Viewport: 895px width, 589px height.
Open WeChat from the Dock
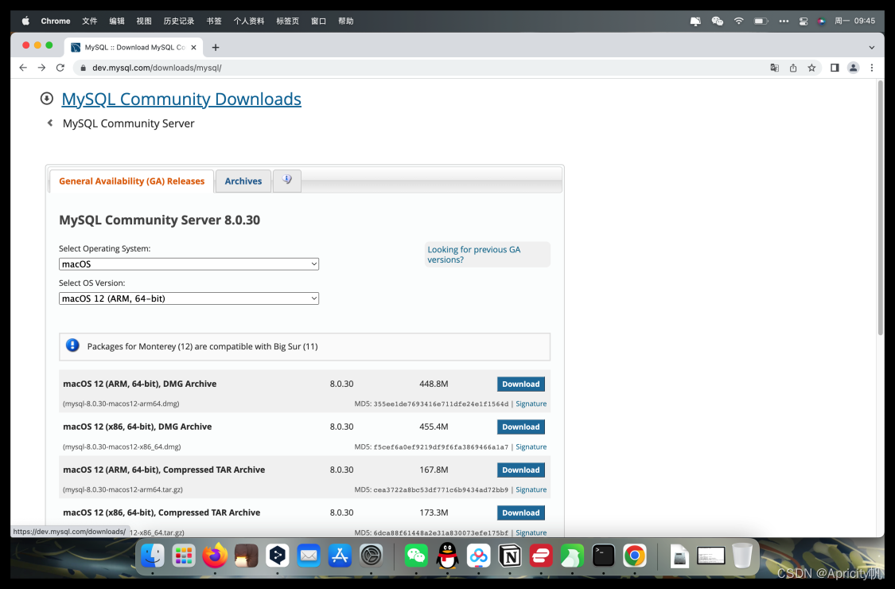pyautogui.click(x=416, y=556)
